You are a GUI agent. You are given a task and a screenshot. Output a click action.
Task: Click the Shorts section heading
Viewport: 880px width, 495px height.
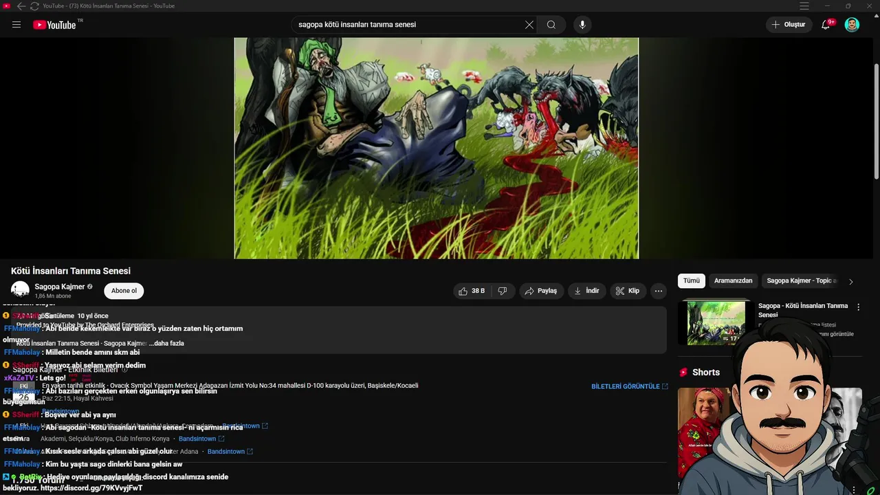[705, 372]
